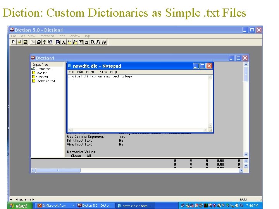This screenshot has width=279, height=209.
Task: Open the Processing menu in Diction 5.0
Action: (46, 36)
